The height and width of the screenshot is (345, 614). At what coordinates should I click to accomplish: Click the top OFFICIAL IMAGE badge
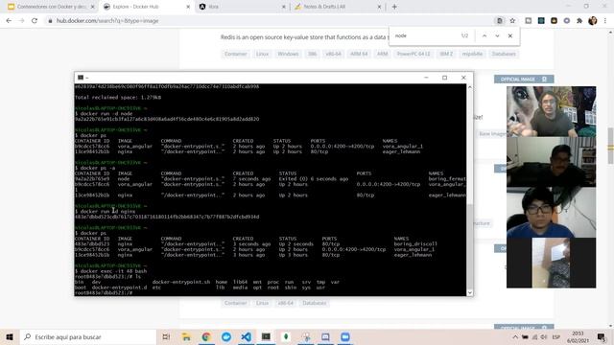coord(524,79)
